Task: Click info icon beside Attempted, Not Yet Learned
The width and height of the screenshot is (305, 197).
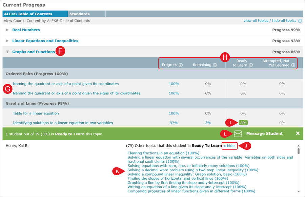Action: 293,65
